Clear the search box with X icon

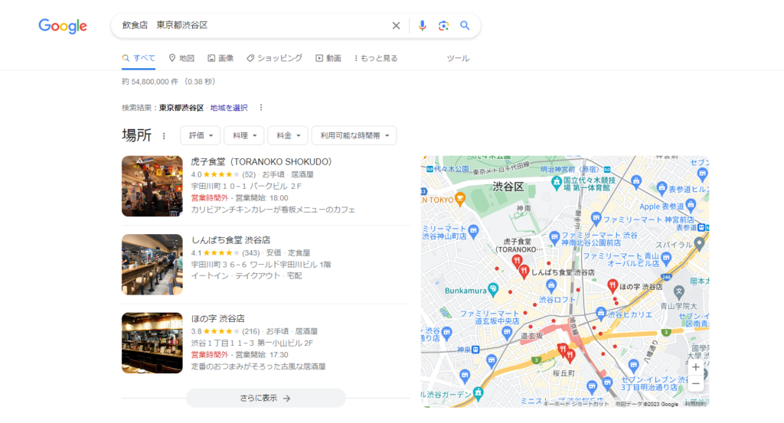[x=396, y=25]
